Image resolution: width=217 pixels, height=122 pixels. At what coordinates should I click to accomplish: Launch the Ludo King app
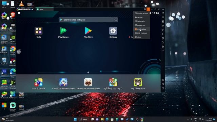tap(113, 82)
